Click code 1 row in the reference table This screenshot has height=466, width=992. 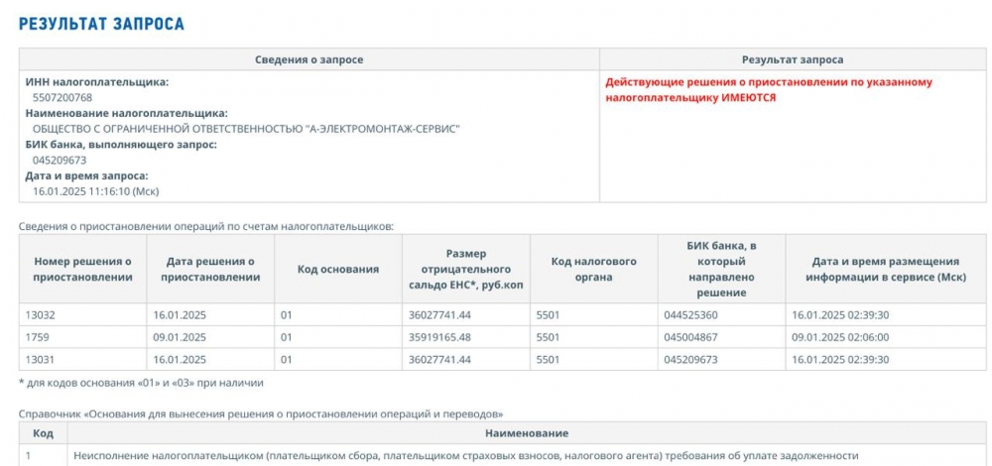point(502,455)
